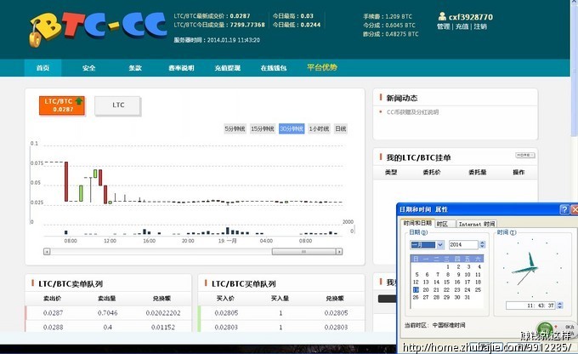Switch chart to 5分钟线 interval
Screen dimensions: 578x354
[235, 128]
